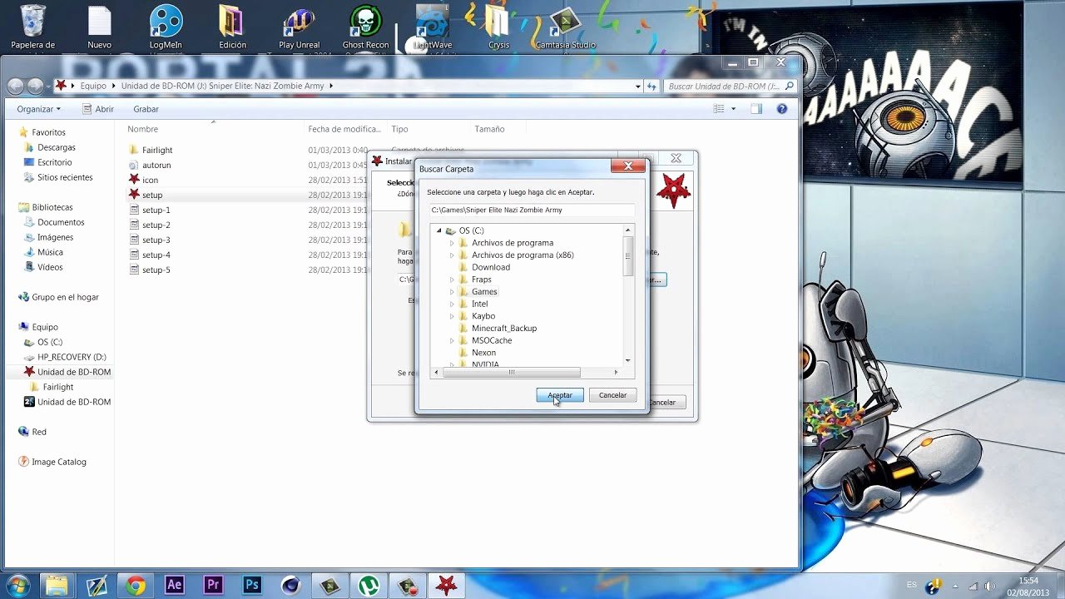This screenshot has width=1065, height=599.
Task: Expand the Fraps folder arrow
Action: [452, 280]
